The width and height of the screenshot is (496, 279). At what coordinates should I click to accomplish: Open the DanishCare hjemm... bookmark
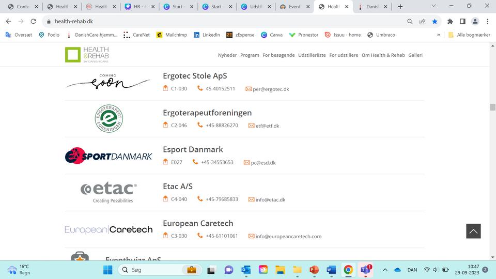[92, 35]
